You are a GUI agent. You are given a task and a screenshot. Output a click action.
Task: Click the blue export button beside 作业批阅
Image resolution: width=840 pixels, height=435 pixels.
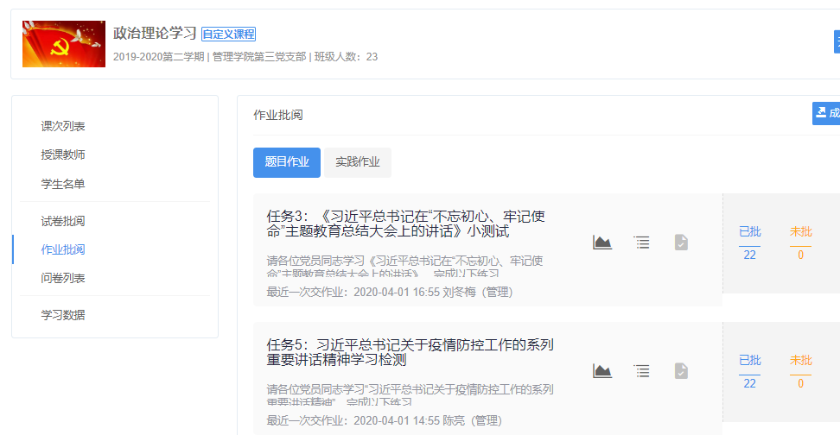click(825, 113)
